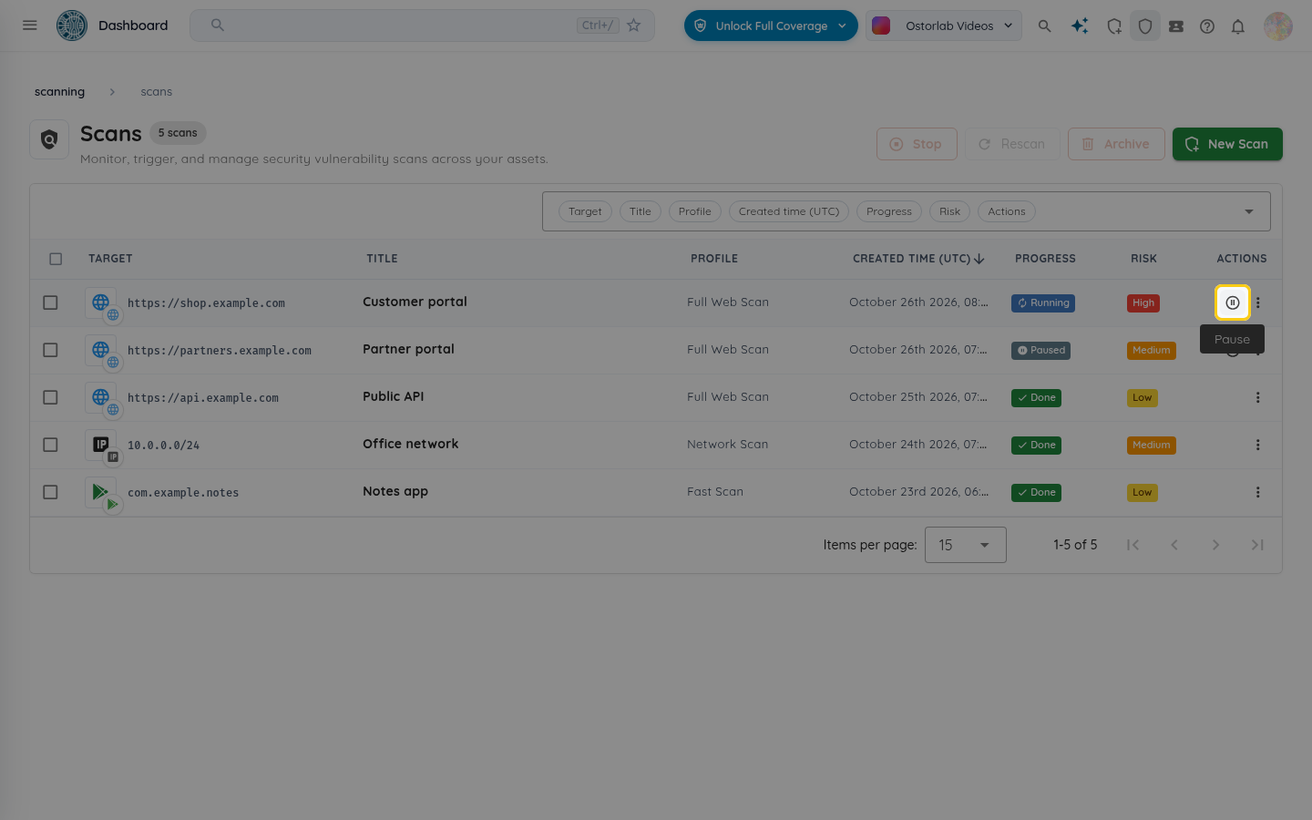Select the Customer portal row checkbox
Screen dimensions: 1312x820
[x=50, y=302]
